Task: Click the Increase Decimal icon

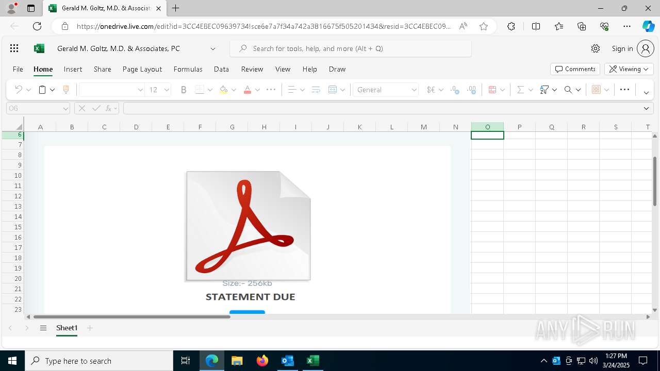Action: coord(455,90)
